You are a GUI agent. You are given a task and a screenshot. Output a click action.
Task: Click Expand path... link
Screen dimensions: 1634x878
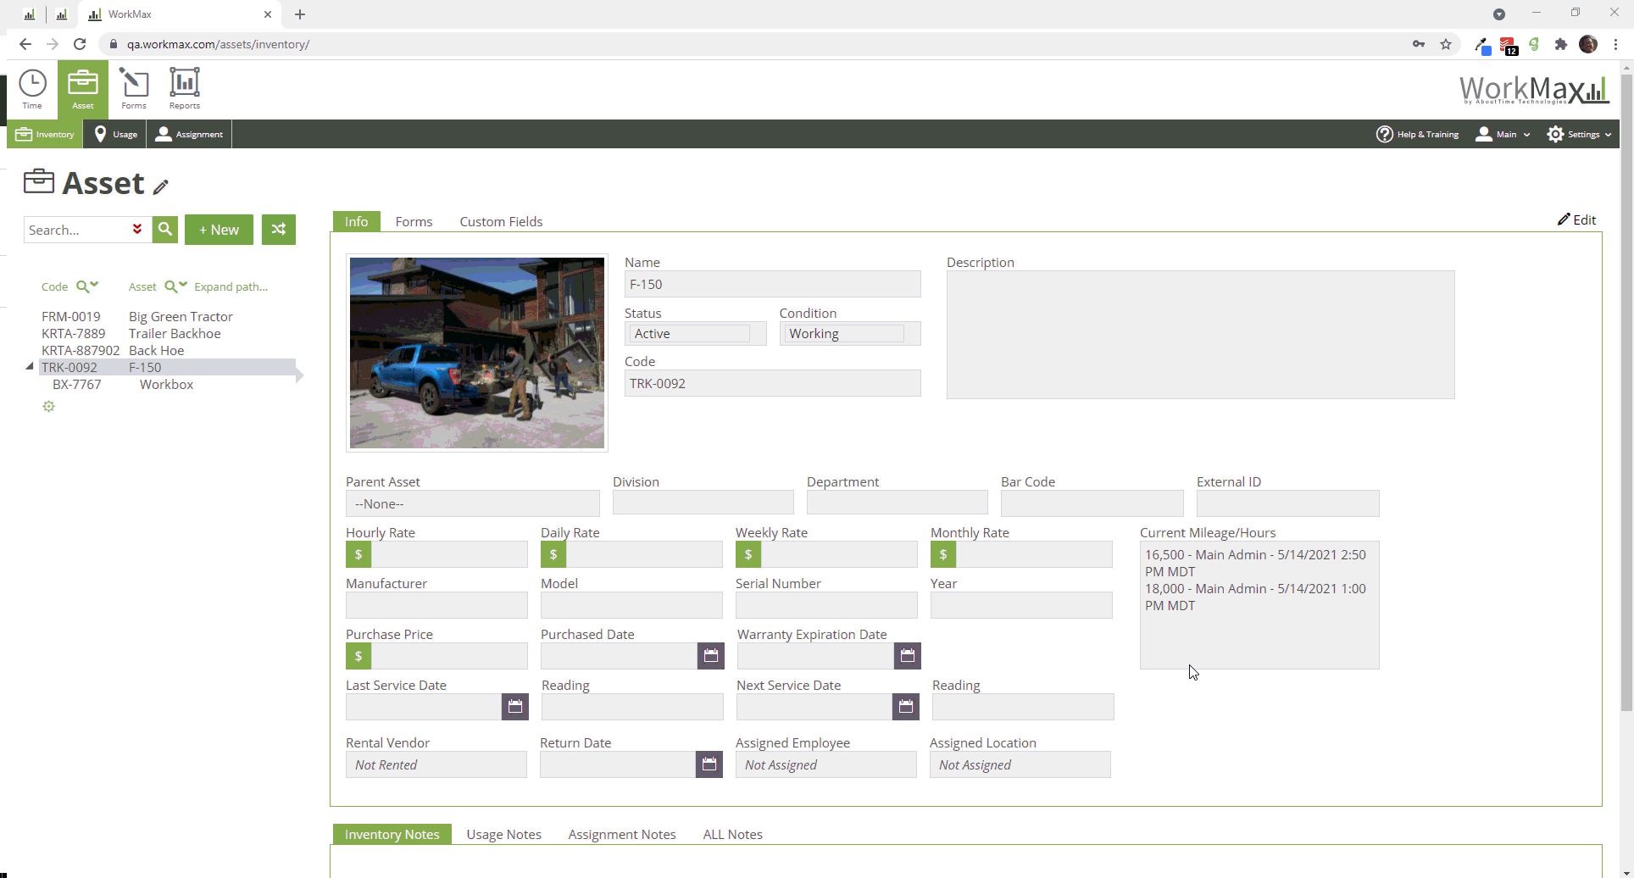(x=231, y=286)
